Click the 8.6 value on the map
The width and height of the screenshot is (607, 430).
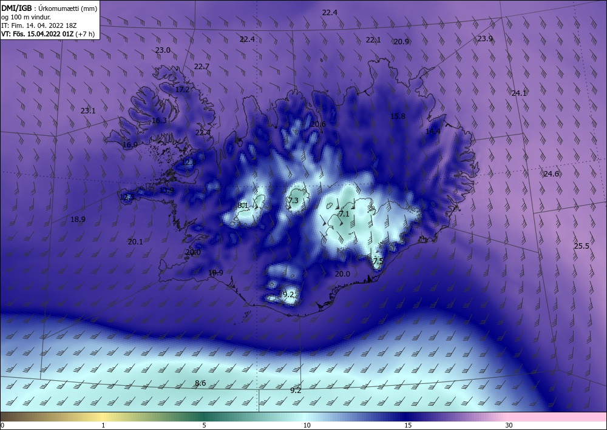tap(200, 383)
